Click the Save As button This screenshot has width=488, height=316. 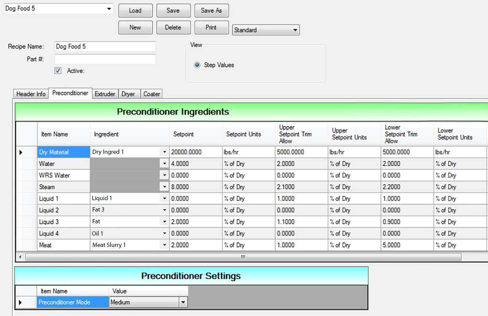pos(211,11)
